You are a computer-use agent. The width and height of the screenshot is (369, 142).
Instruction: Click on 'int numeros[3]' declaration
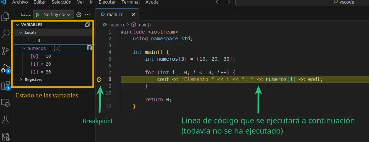click(x=190, y=59)
